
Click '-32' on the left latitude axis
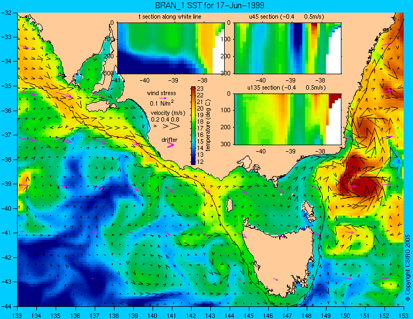point(7,13)
